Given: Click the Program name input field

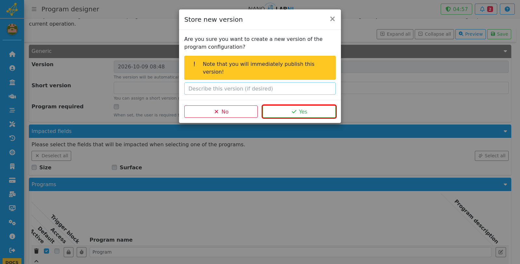Looking at the screenshot, I should point(290,252).
